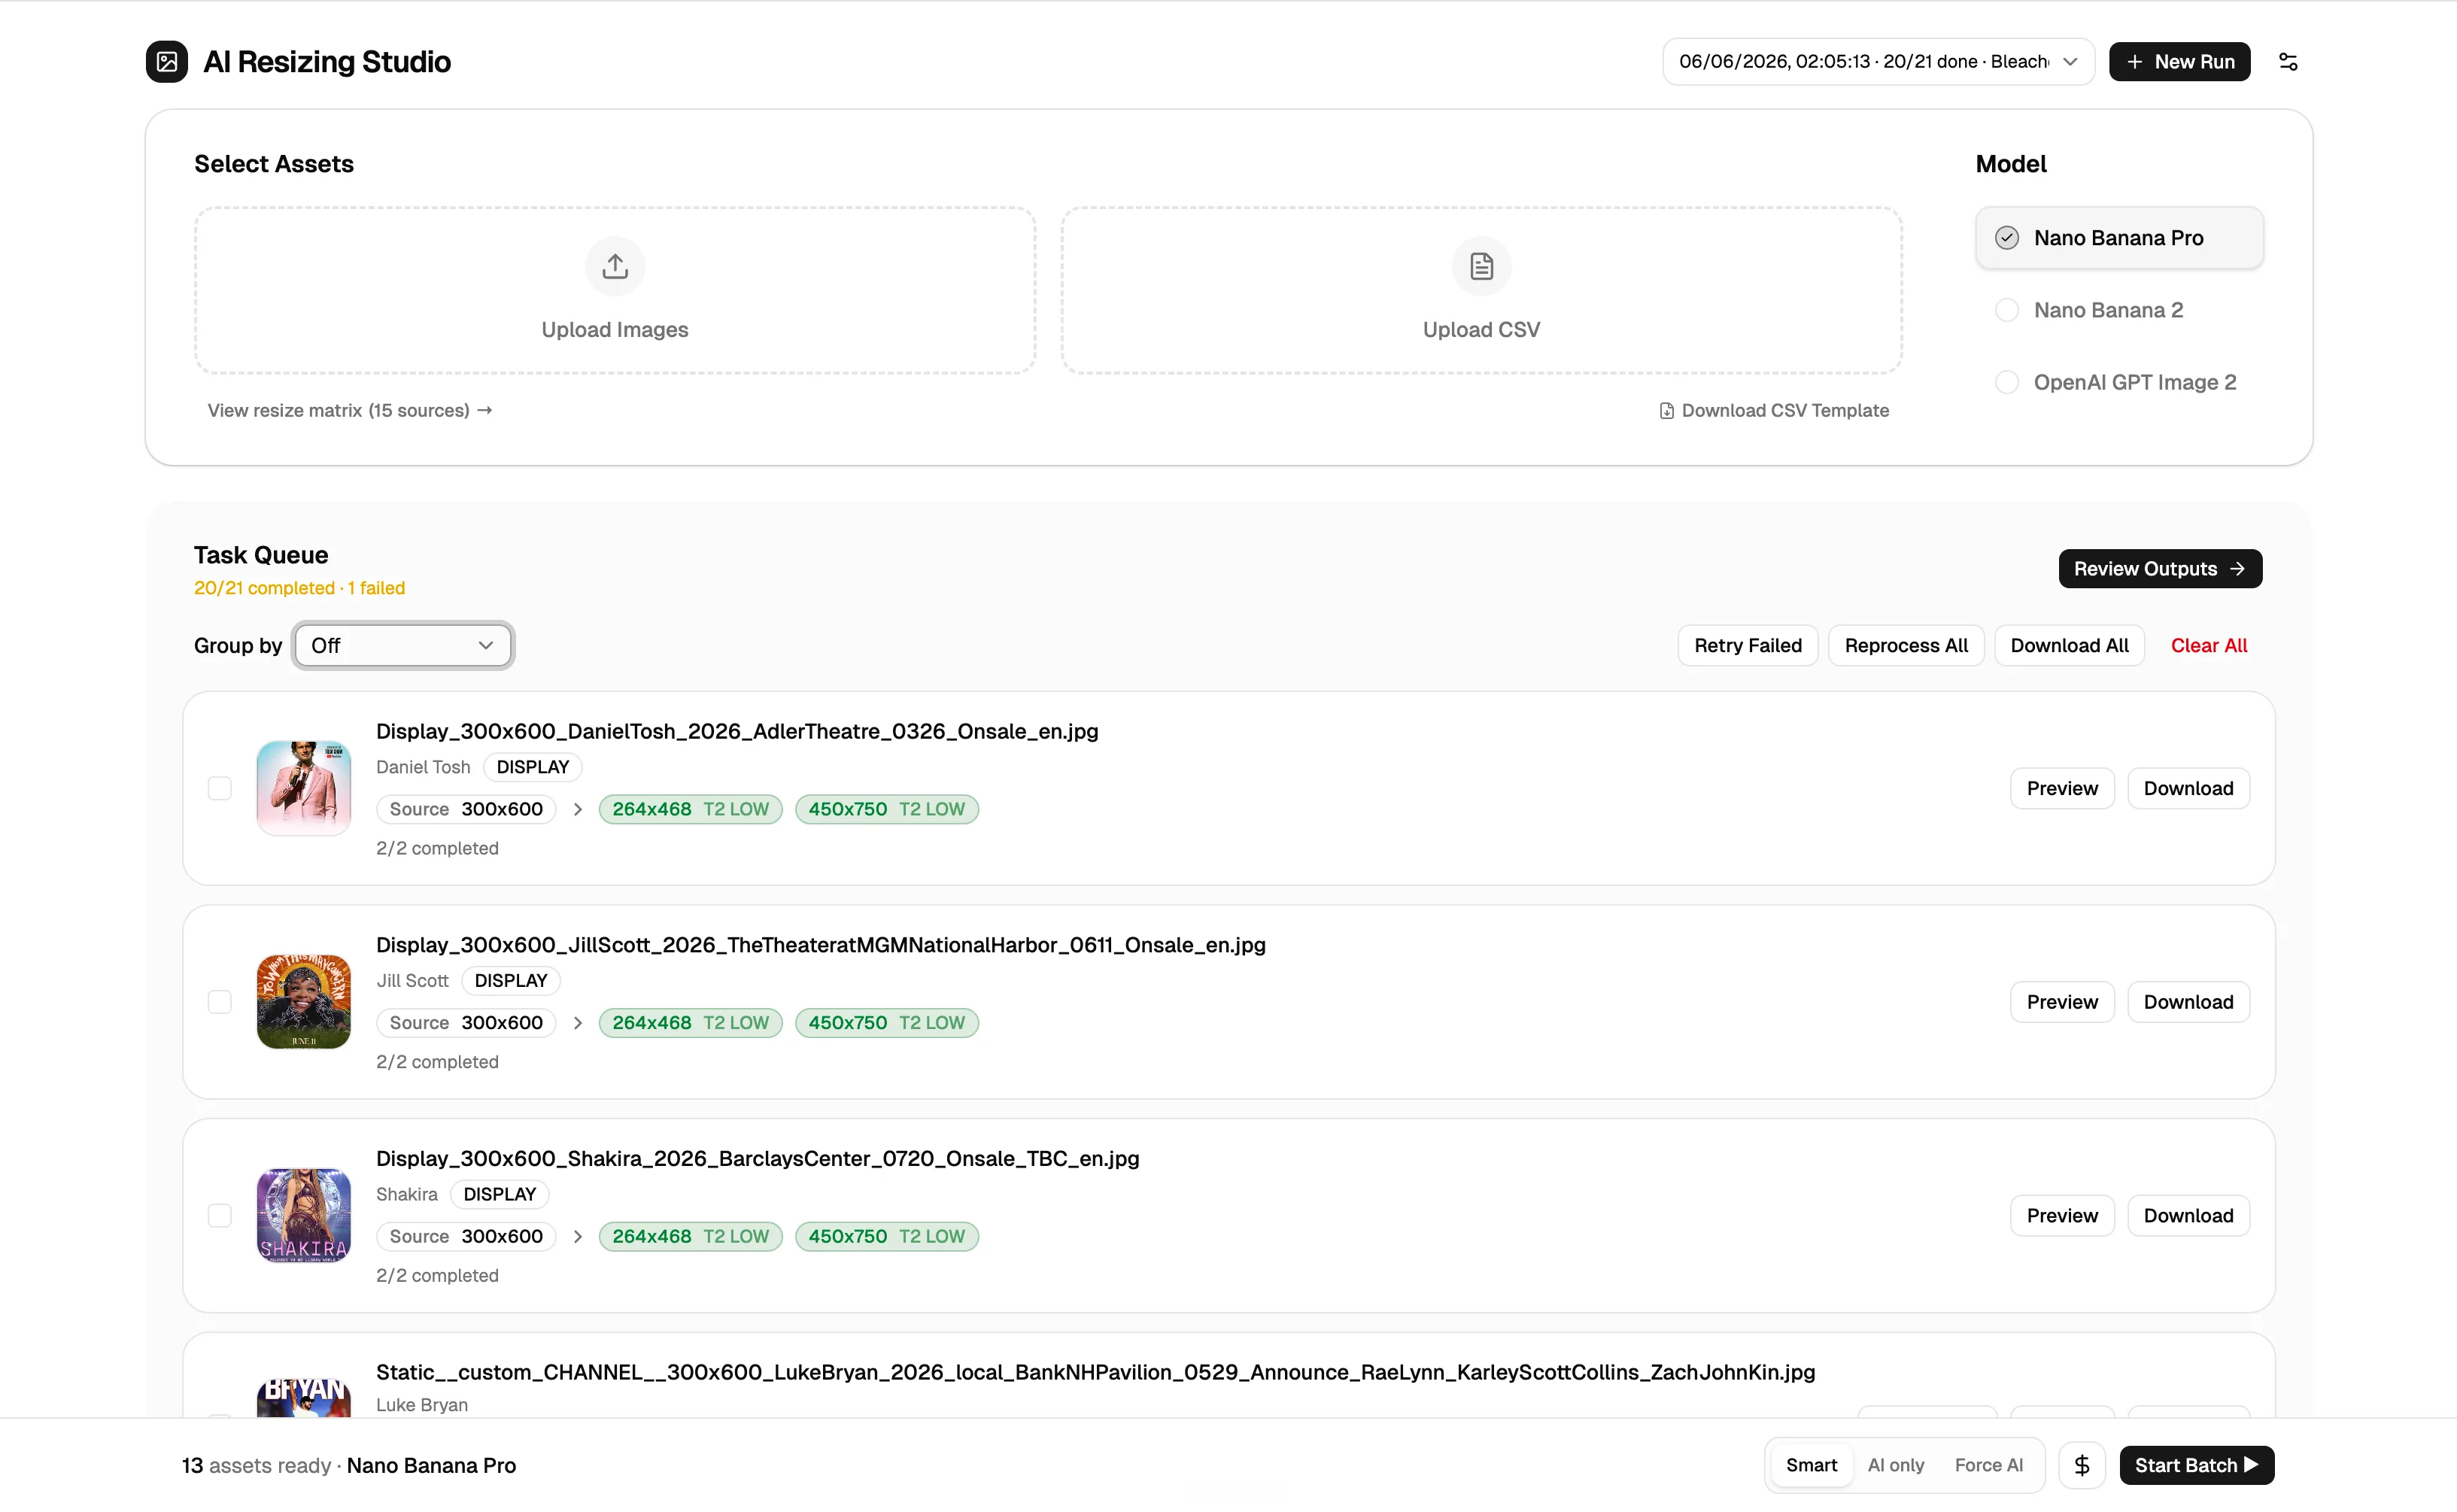
Task: Click the AI Resizing Studio logo icon
Action: [166, 61]
